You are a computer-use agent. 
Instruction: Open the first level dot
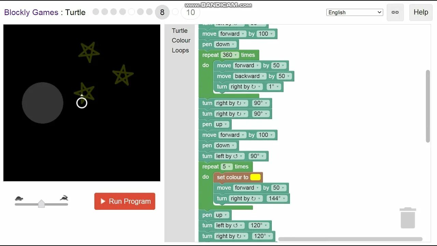coord(96,12)
